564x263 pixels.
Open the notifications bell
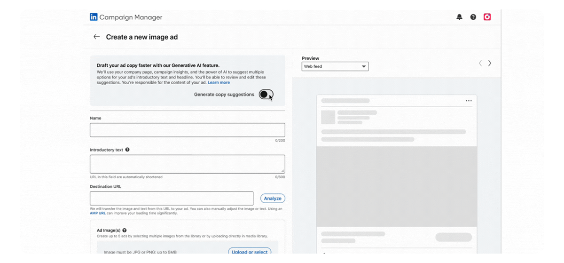coord(459,17)
